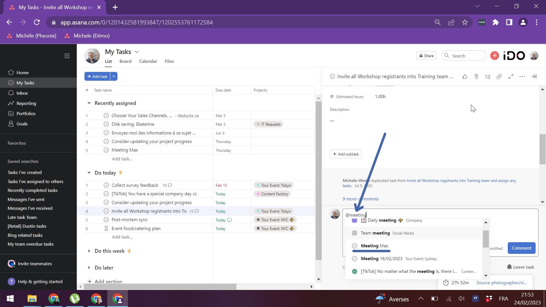Select the List view tab
This screenshot has height=307, width=546.
click(108, 61)
